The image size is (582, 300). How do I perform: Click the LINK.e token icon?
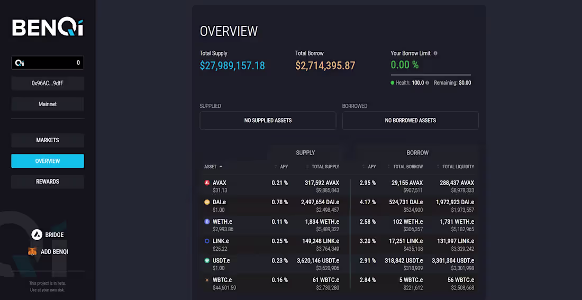[x=207, y=241]
